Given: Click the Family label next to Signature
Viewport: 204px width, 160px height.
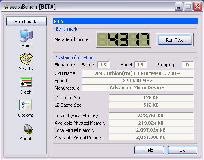Looking at the screenshot, I should 88,65.
